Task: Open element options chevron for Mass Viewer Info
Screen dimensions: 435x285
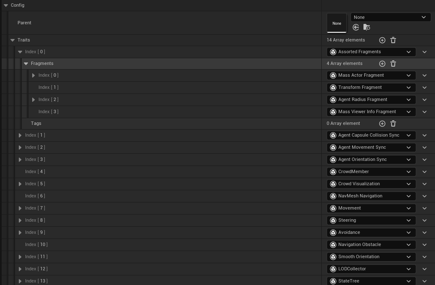Action: [x=425, y=112]
